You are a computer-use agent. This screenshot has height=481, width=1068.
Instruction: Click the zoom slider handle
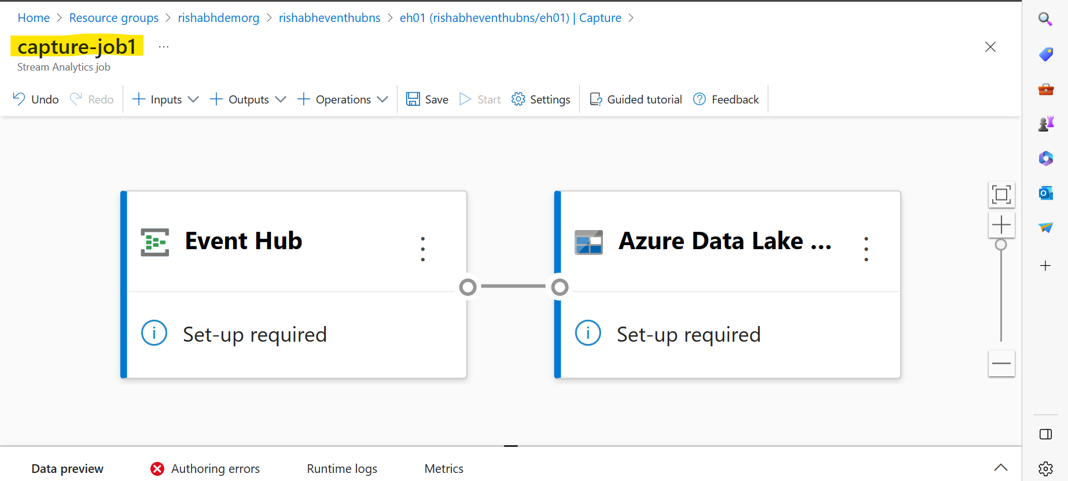coord(1001,245)
